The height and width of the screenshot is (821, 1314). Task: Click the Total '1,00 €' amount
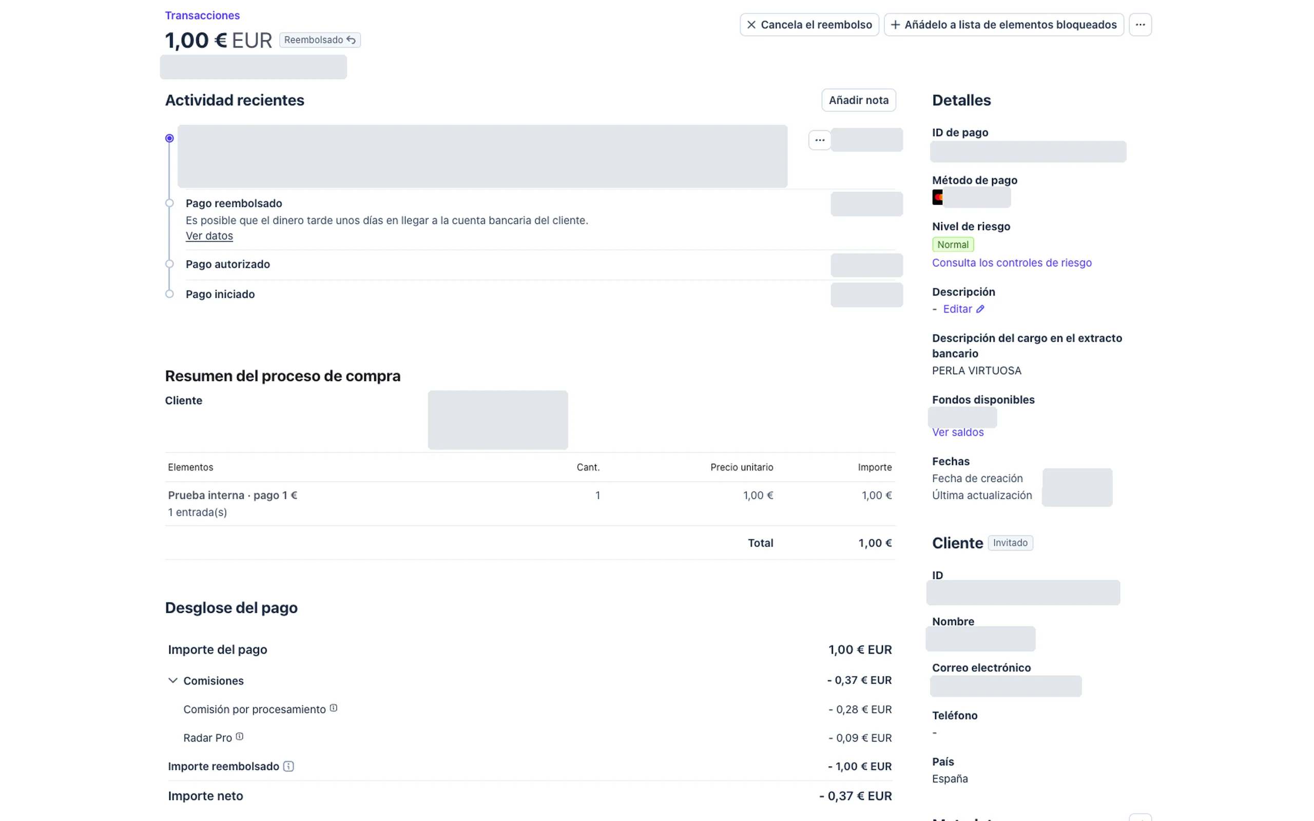(x=875, y=542)
